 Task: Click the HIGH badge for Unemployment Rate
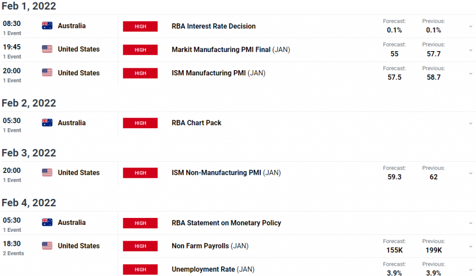pyautogui.click(x=140, y=269)
